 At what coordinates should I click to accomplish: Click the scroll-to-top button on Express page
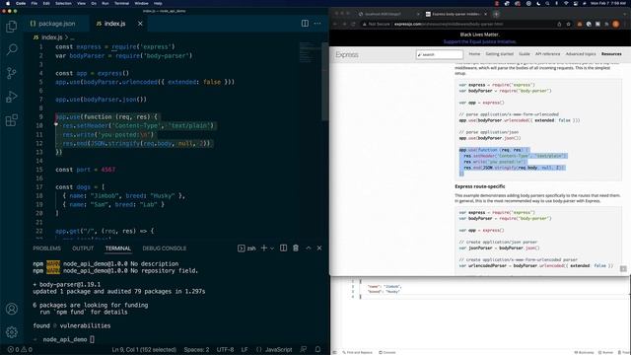click(x=623, y=269)
